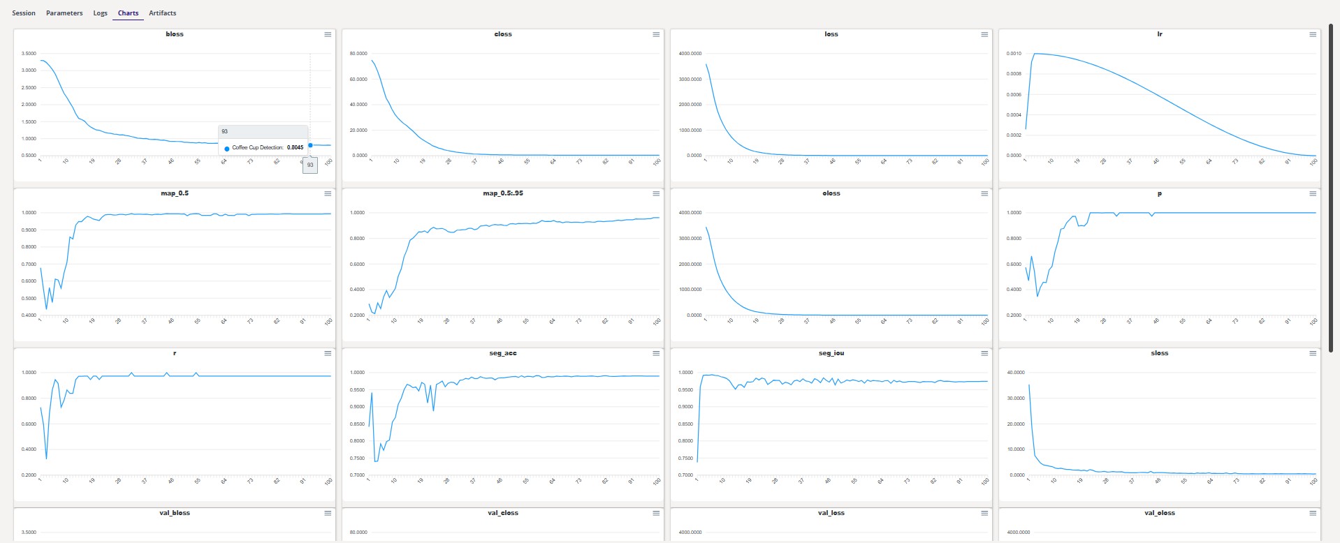Screen dimensions: 1340x543
Task: Open the bloss chart hamburger menu
Action: pos(328,34)
